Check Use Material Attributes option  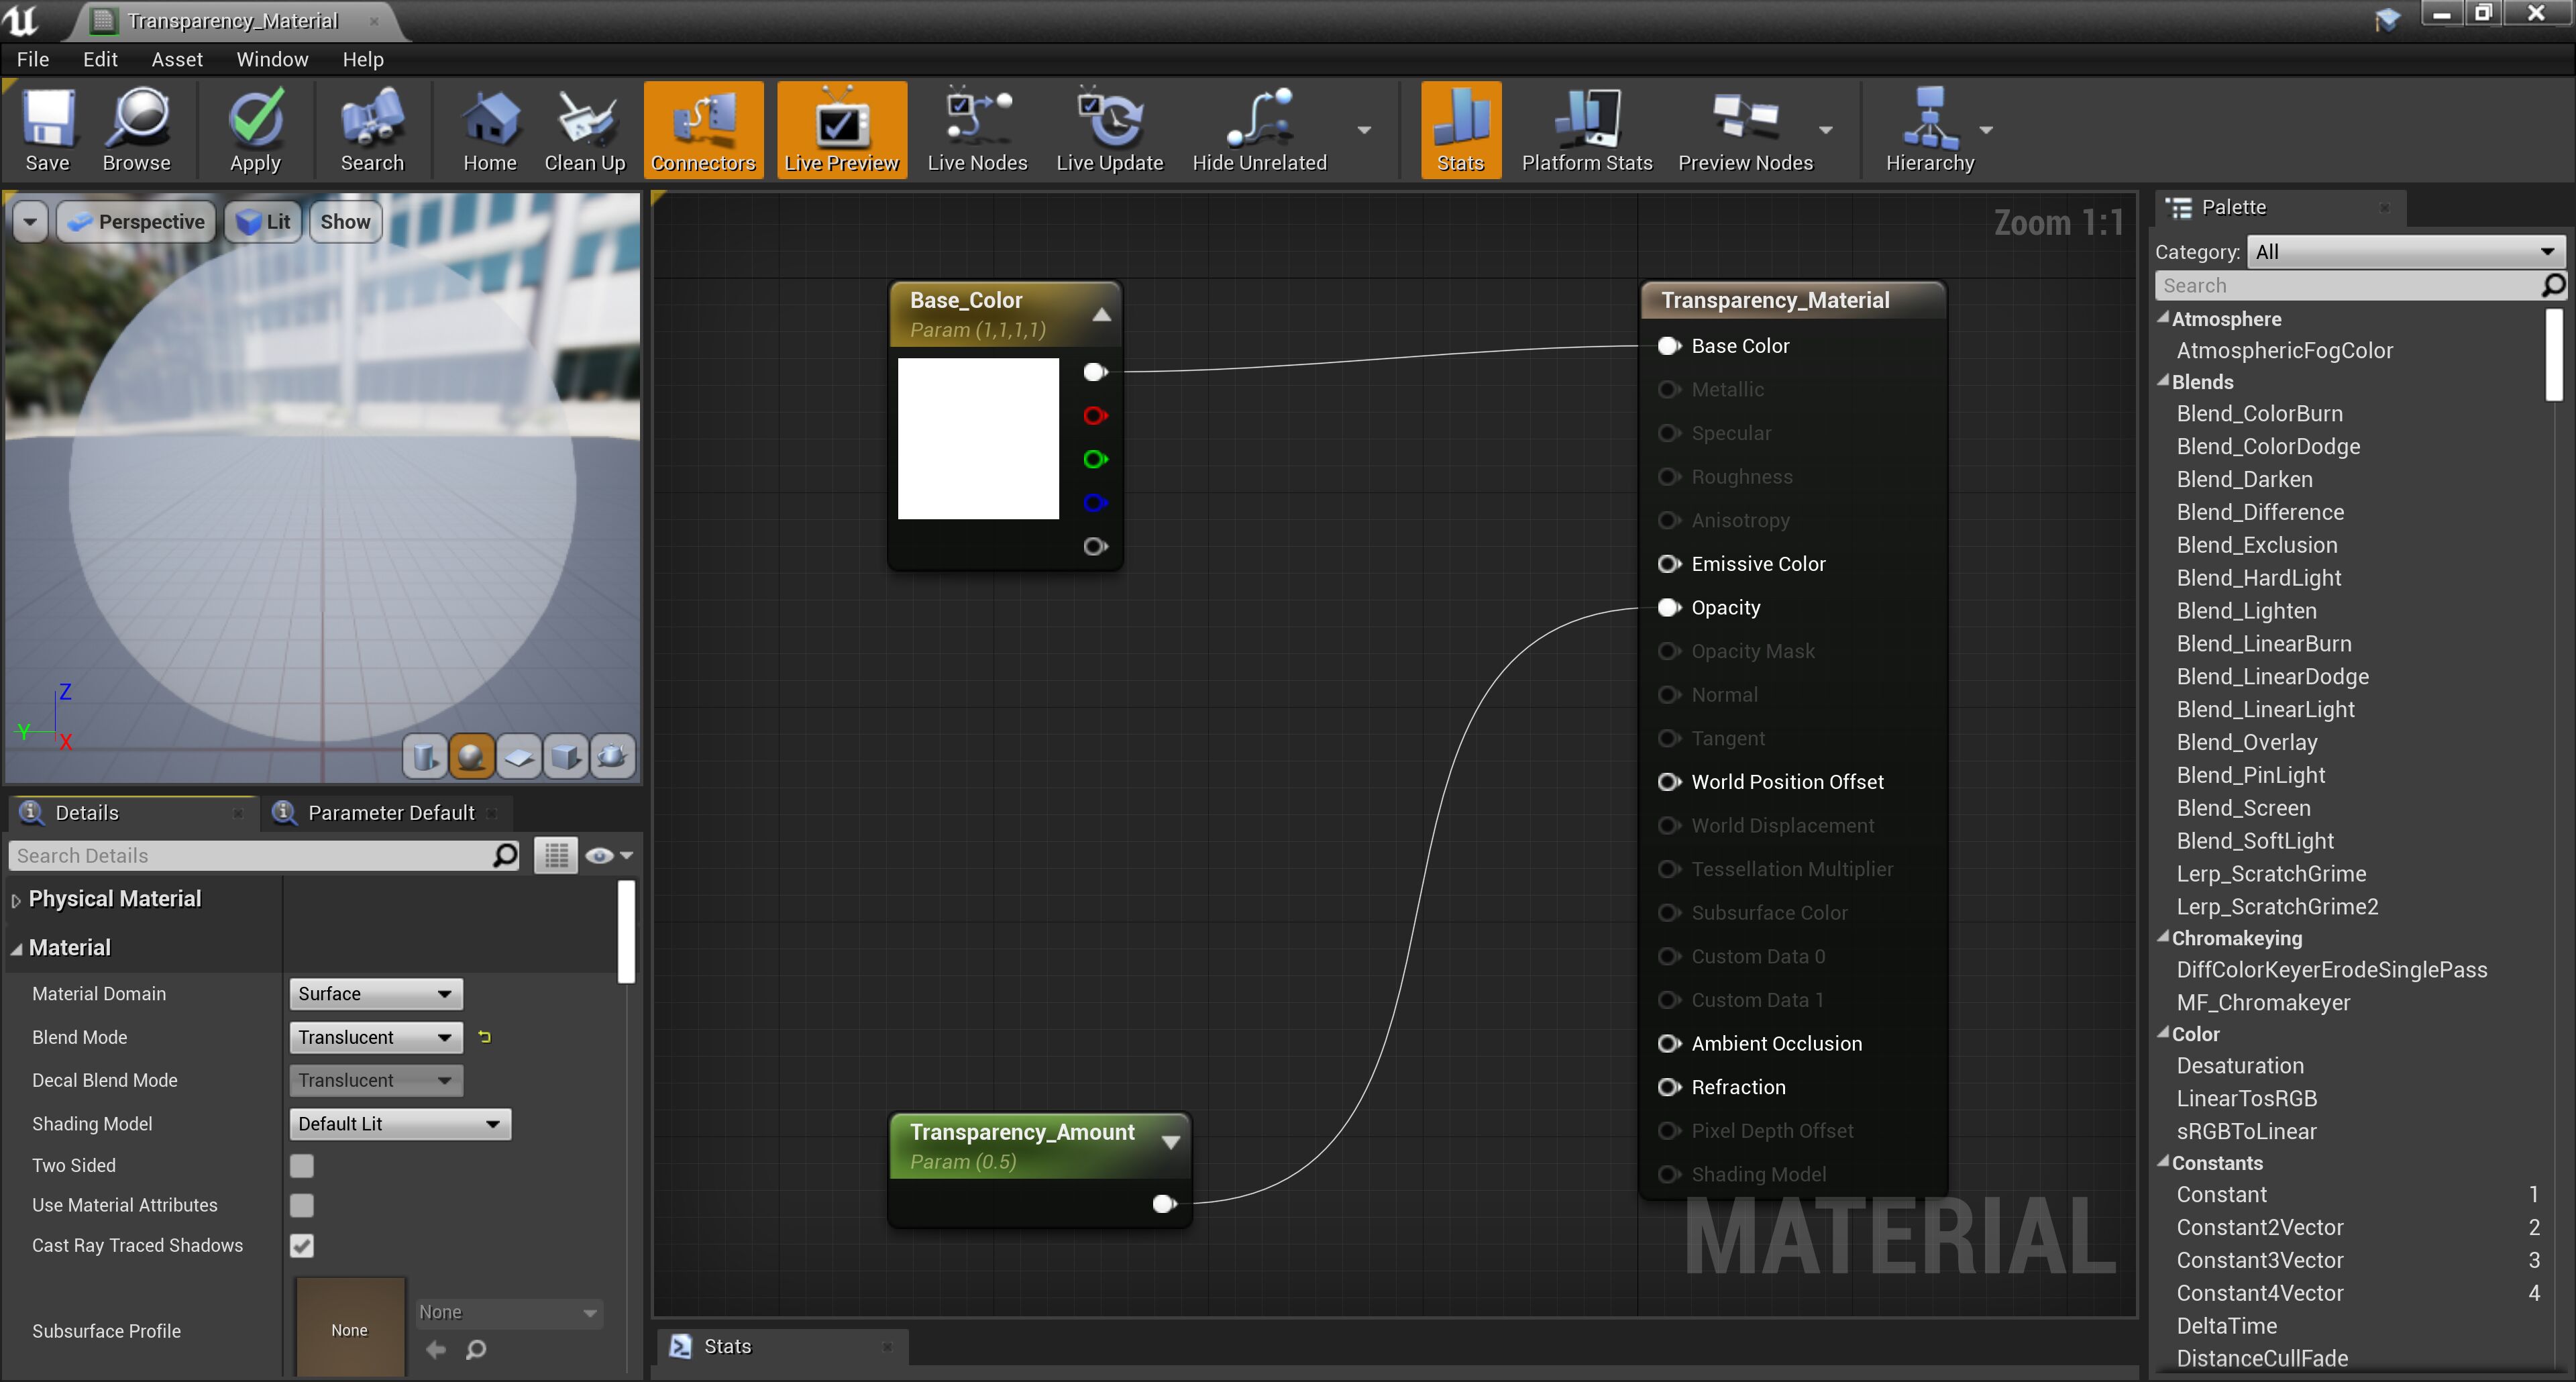click(x=302, y=1205)
